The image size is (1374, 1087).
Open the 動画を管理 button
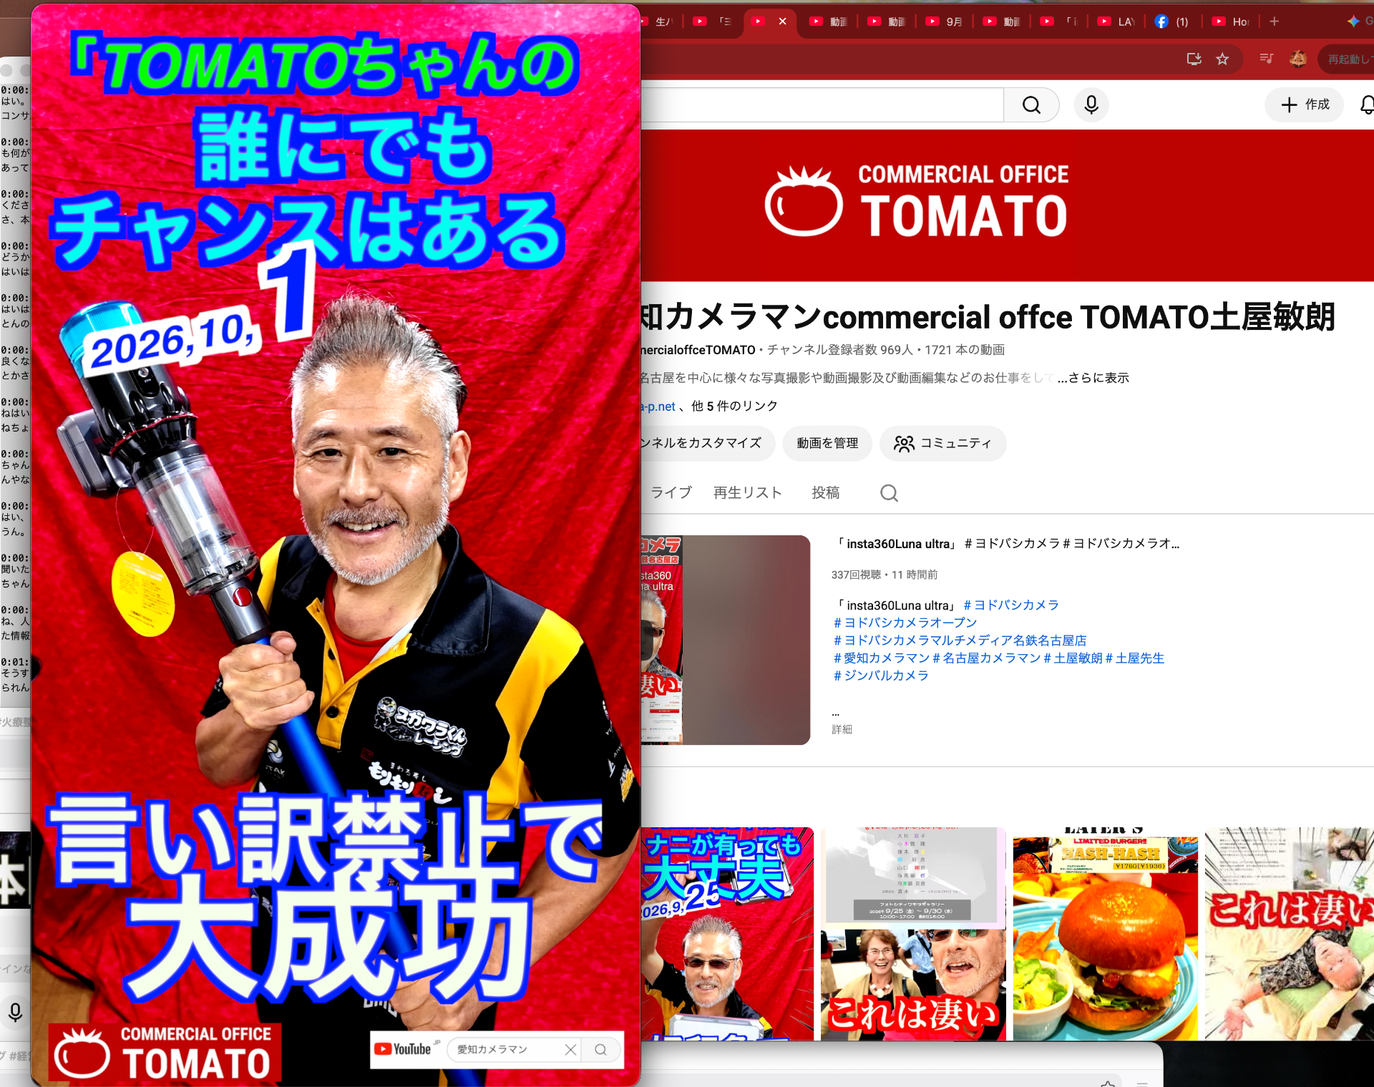click(827, 444)
